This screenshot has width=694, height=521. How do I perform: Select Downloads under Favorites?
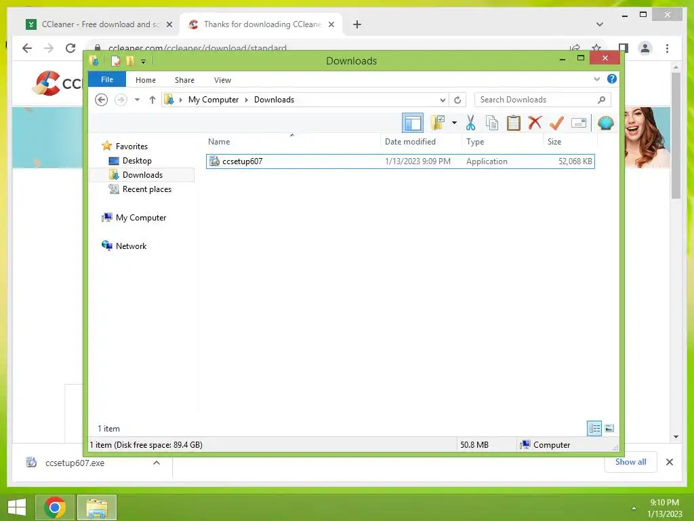[x=142, y=174]
